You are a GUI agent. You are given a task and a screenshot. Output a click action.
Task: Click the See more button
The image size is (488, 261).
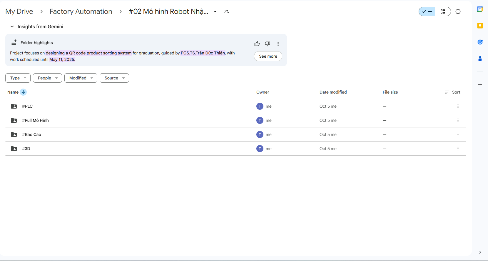[x=268, y=56]
